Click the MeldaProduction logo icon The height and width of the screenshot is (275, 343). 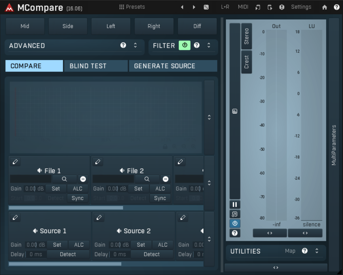9,8
